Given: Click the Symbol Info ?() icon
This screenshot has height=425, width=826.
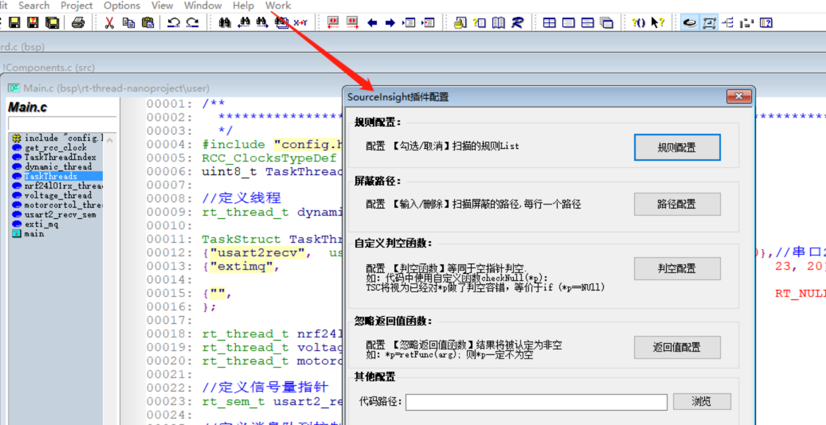Looking at the screenshot, I should point(639,22).
